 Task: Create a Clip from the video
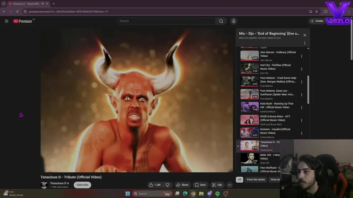[217, 185]
